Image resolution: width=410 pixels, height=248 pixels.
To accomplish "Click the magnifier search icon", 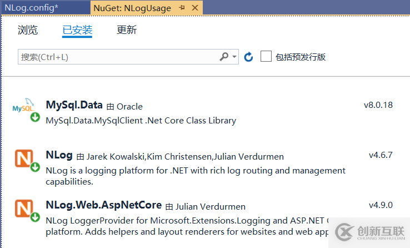I will click(x=224, y=57).
